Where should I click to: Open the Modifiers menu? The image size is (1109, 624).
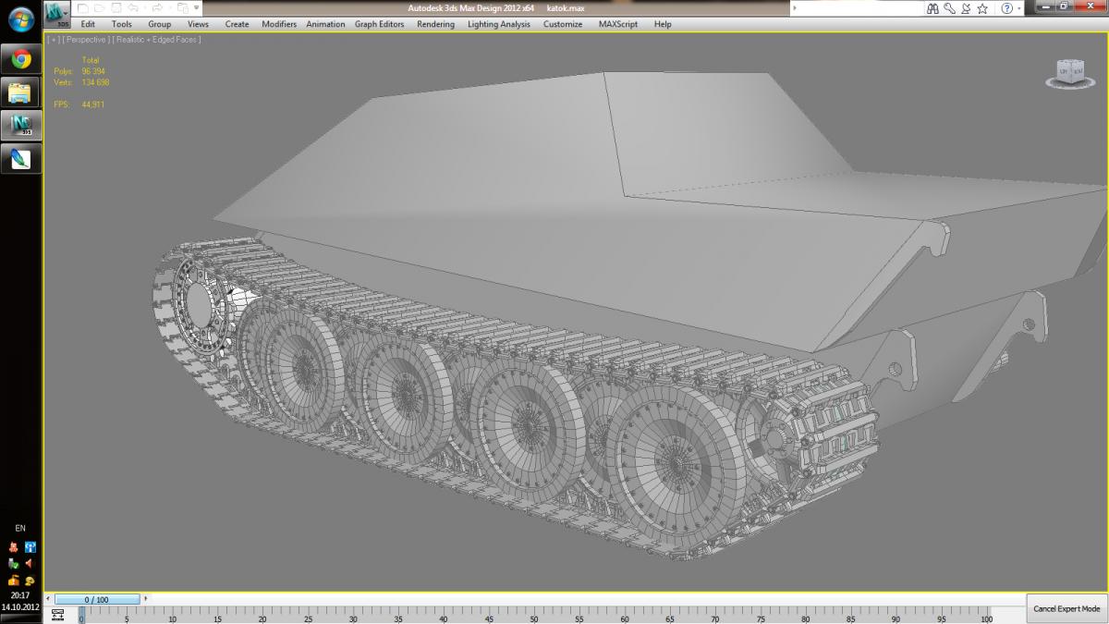pos(279,24)
